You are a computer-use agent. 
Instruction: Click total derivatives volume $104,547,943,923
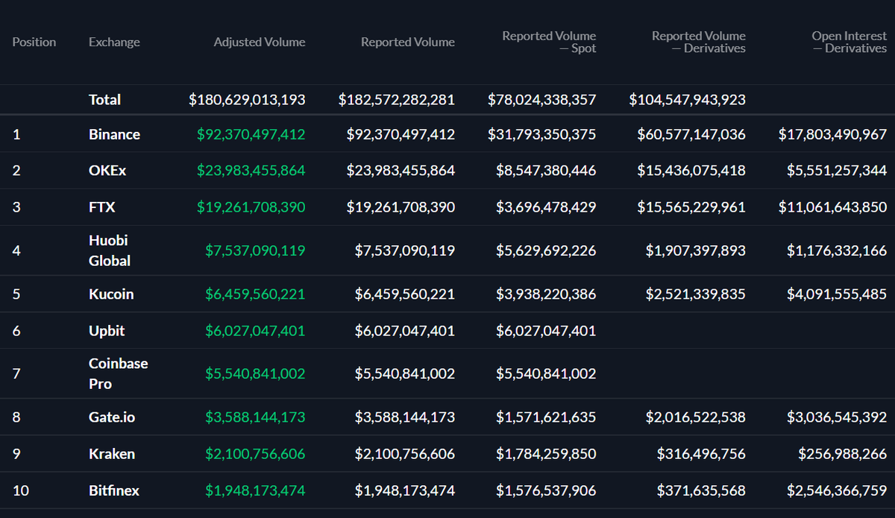click(x=688, y=100)
